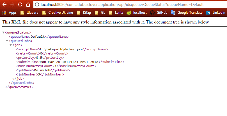Click the priority value 0.5

click(39, 58)
